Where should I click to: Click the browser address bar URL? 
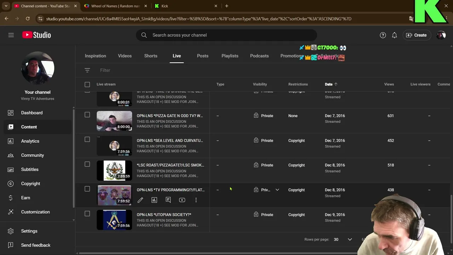[199, 19]
